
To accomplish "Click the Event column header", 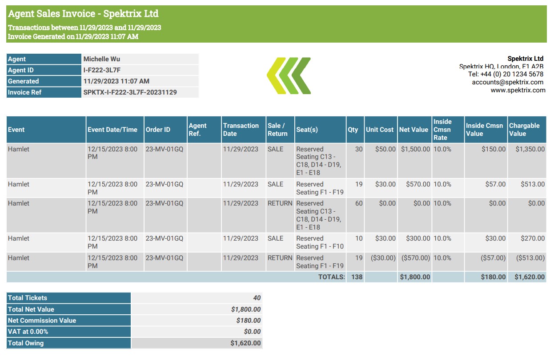I will (16, 130).
